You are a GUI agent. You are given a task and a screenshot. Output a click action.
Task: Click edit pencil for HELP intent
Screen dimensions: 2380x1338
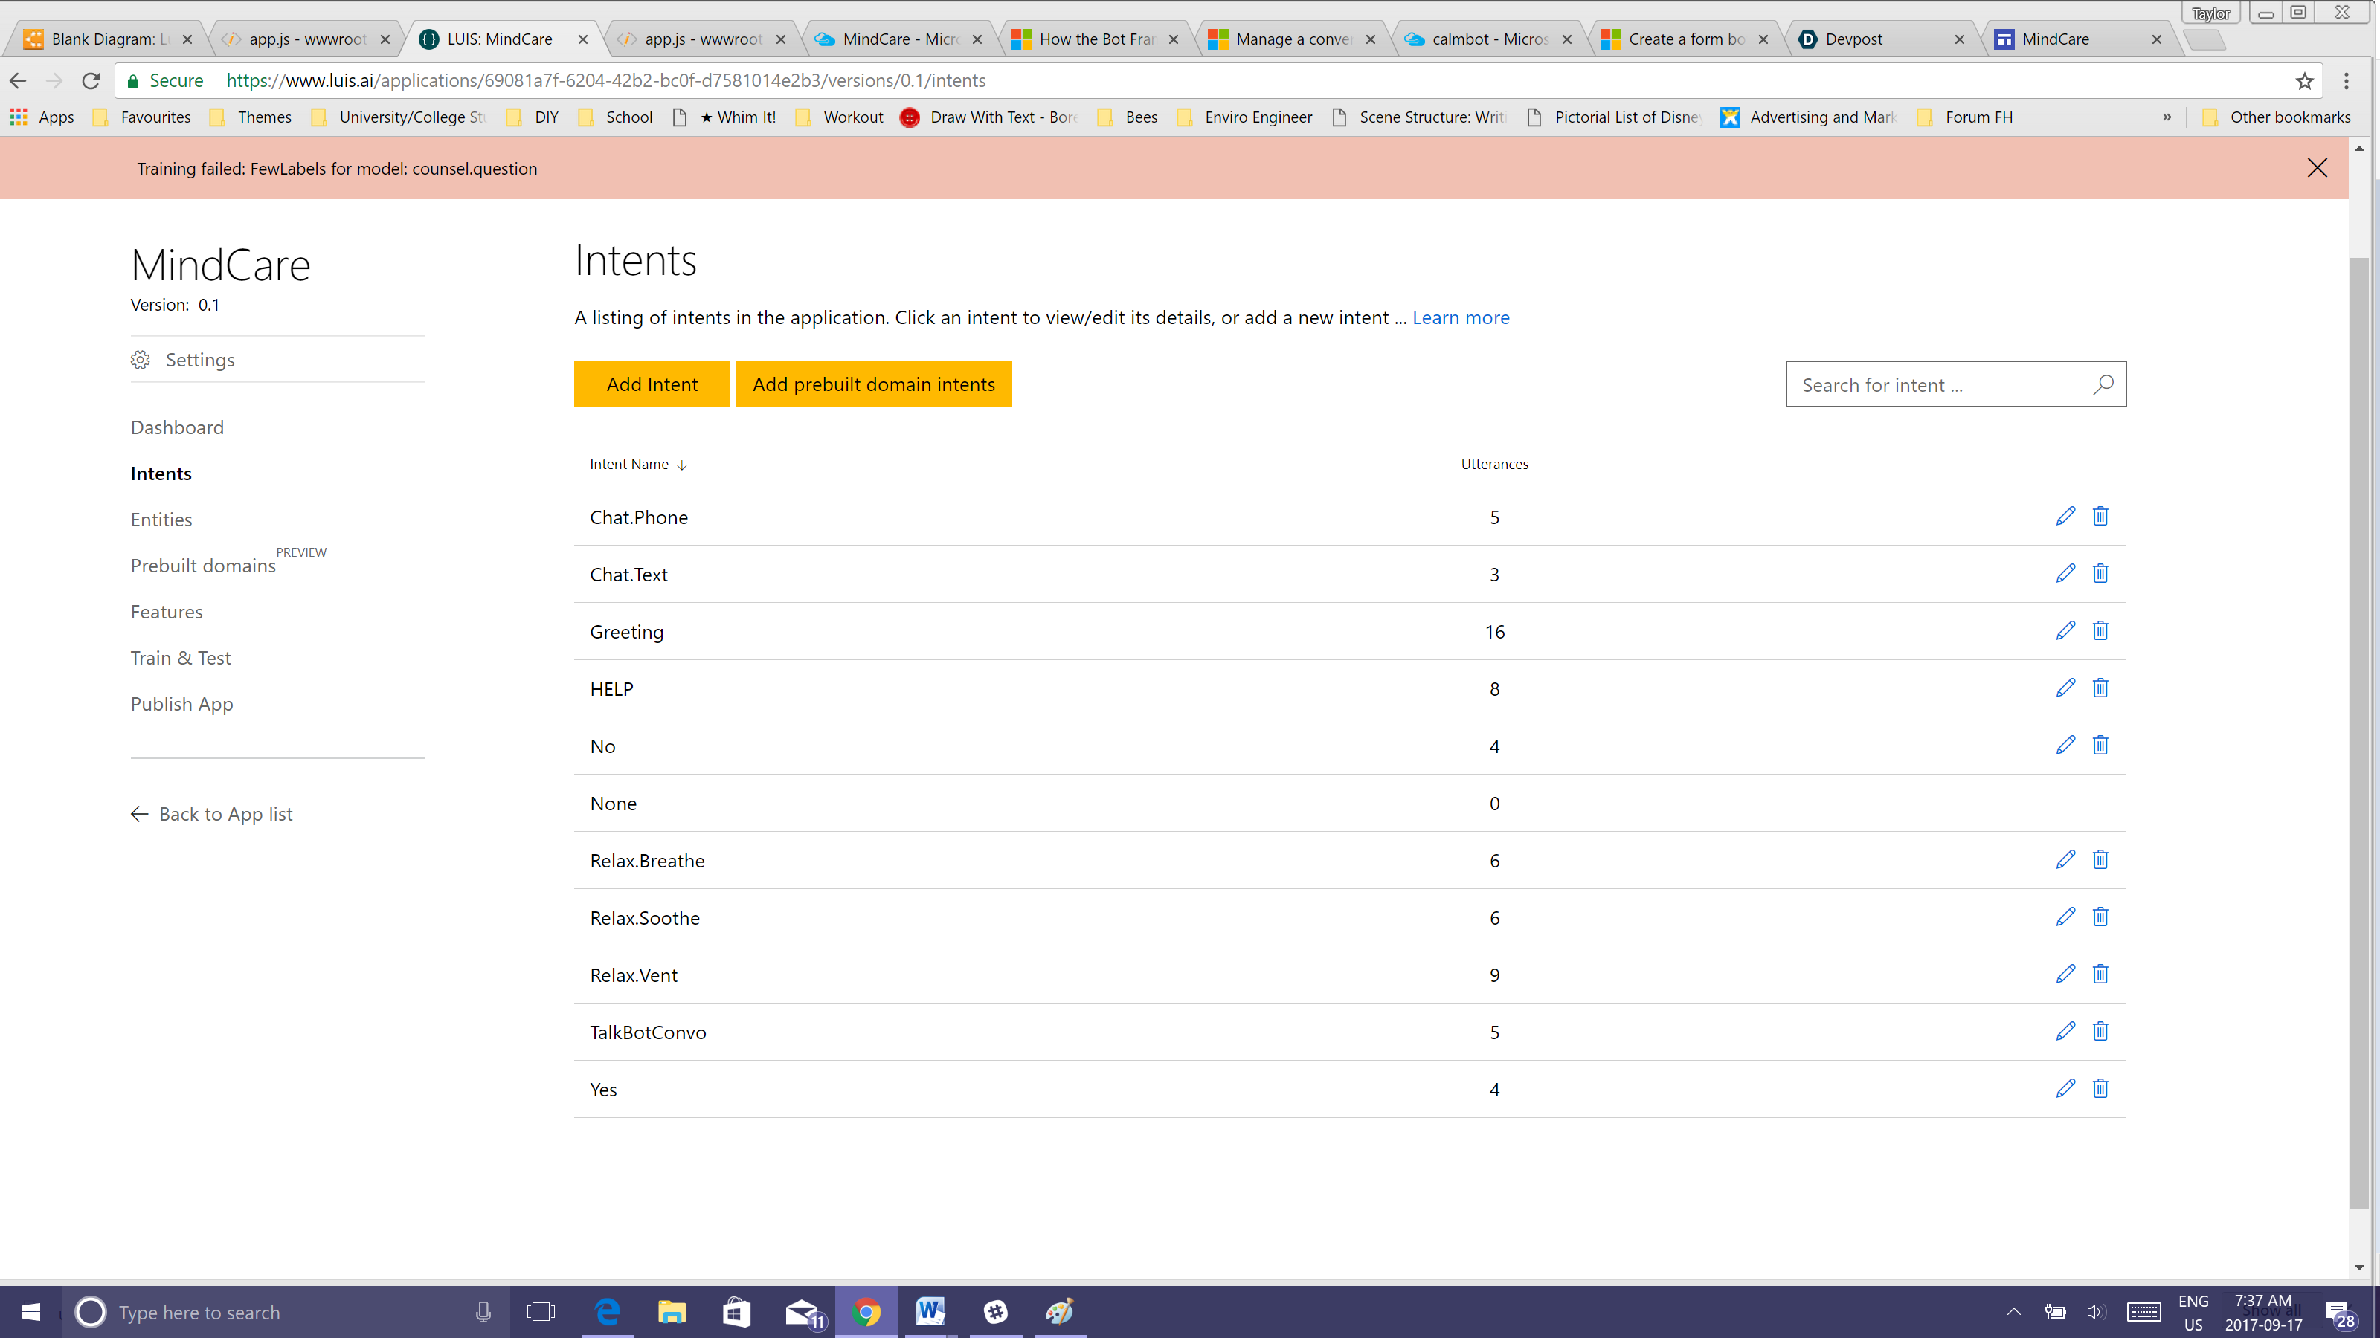(x=2065, y=688)
